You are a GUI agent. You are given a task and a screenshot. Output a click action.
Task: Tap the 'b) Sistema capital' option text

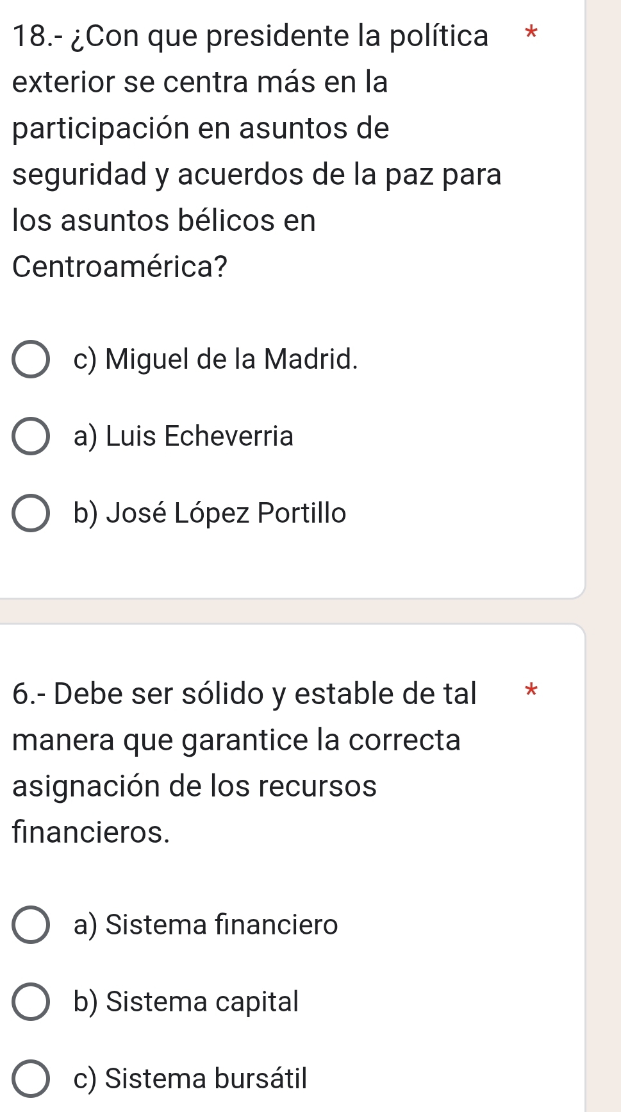coord(186,1002)
